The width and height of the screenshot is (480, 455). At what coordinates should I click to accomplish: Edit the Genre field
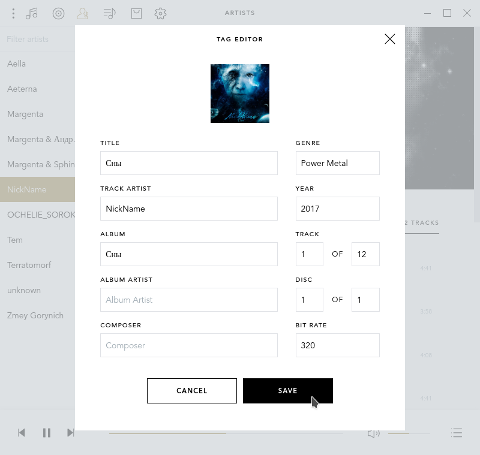(x=338, y=163)
